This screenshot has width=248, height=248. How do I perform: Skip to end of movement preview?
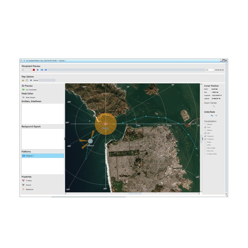(x=46, y=70)
